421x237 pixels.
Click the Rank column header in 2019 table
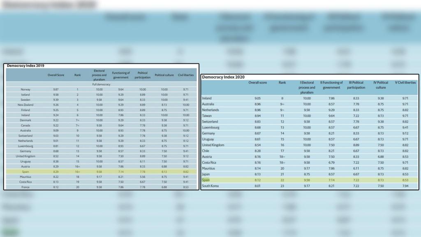click(x=77, y=76)
